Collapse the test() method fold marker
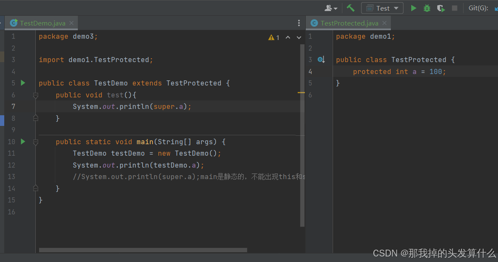 pos(36,95)
